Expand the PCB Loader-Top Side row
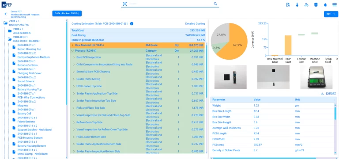339x160 pixels. point(74,86)
